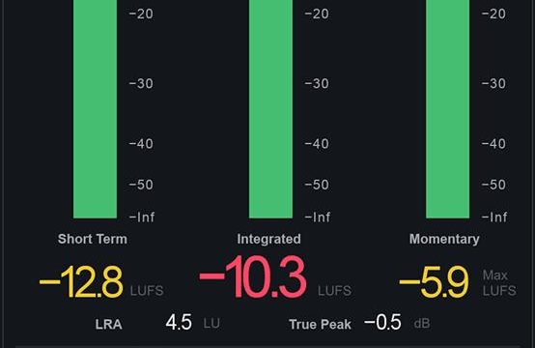This screenshot has height=348, width=535.
Task: Click the -12.8 short term loudness readout
Action: coord(81,281)
